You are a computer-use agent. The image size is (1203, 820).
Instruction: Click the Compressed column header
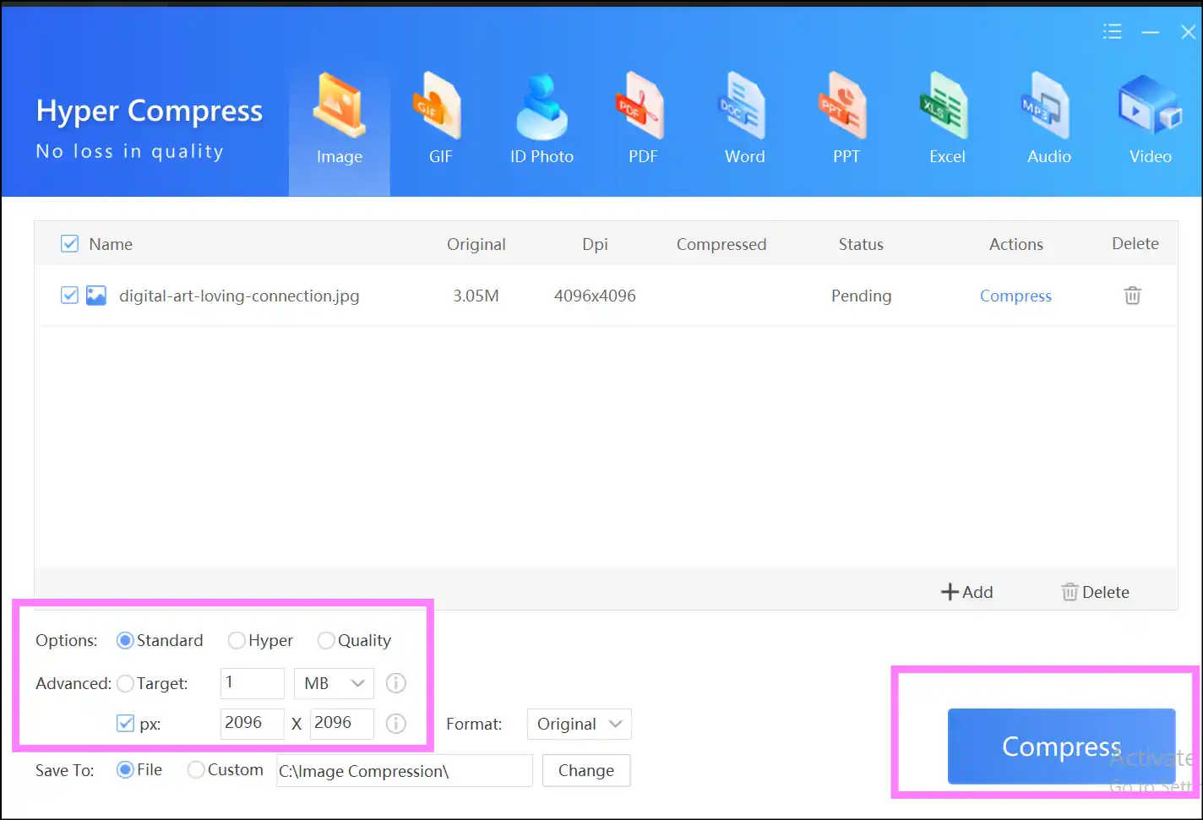pyautogui.click(x=721, y=244)
